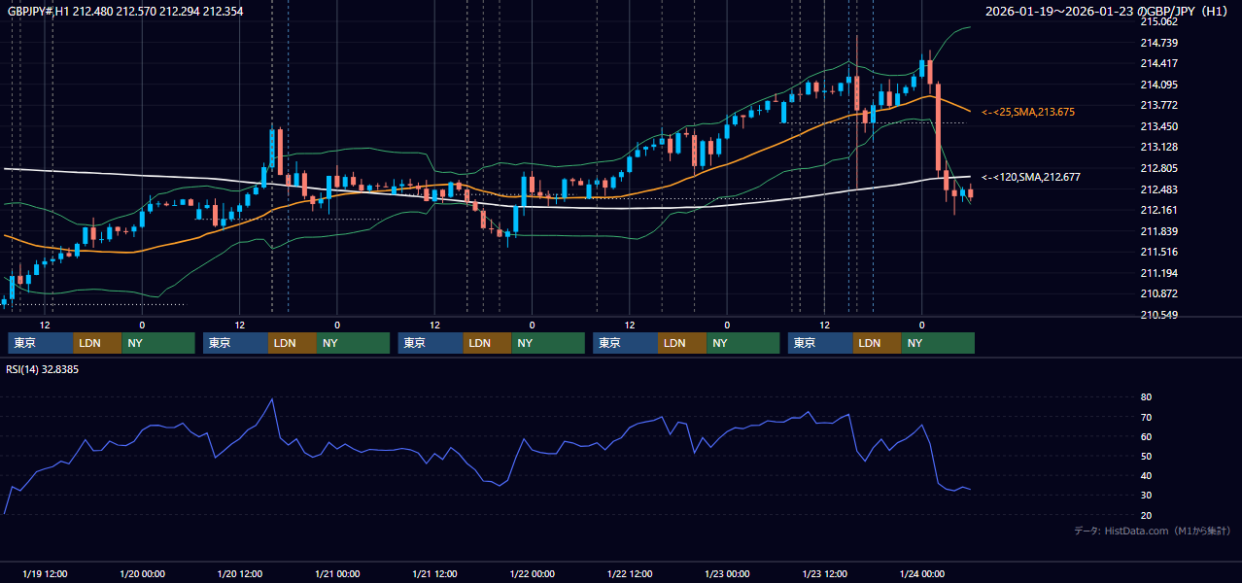Click price axis value 211.194

pos(1158,274)
